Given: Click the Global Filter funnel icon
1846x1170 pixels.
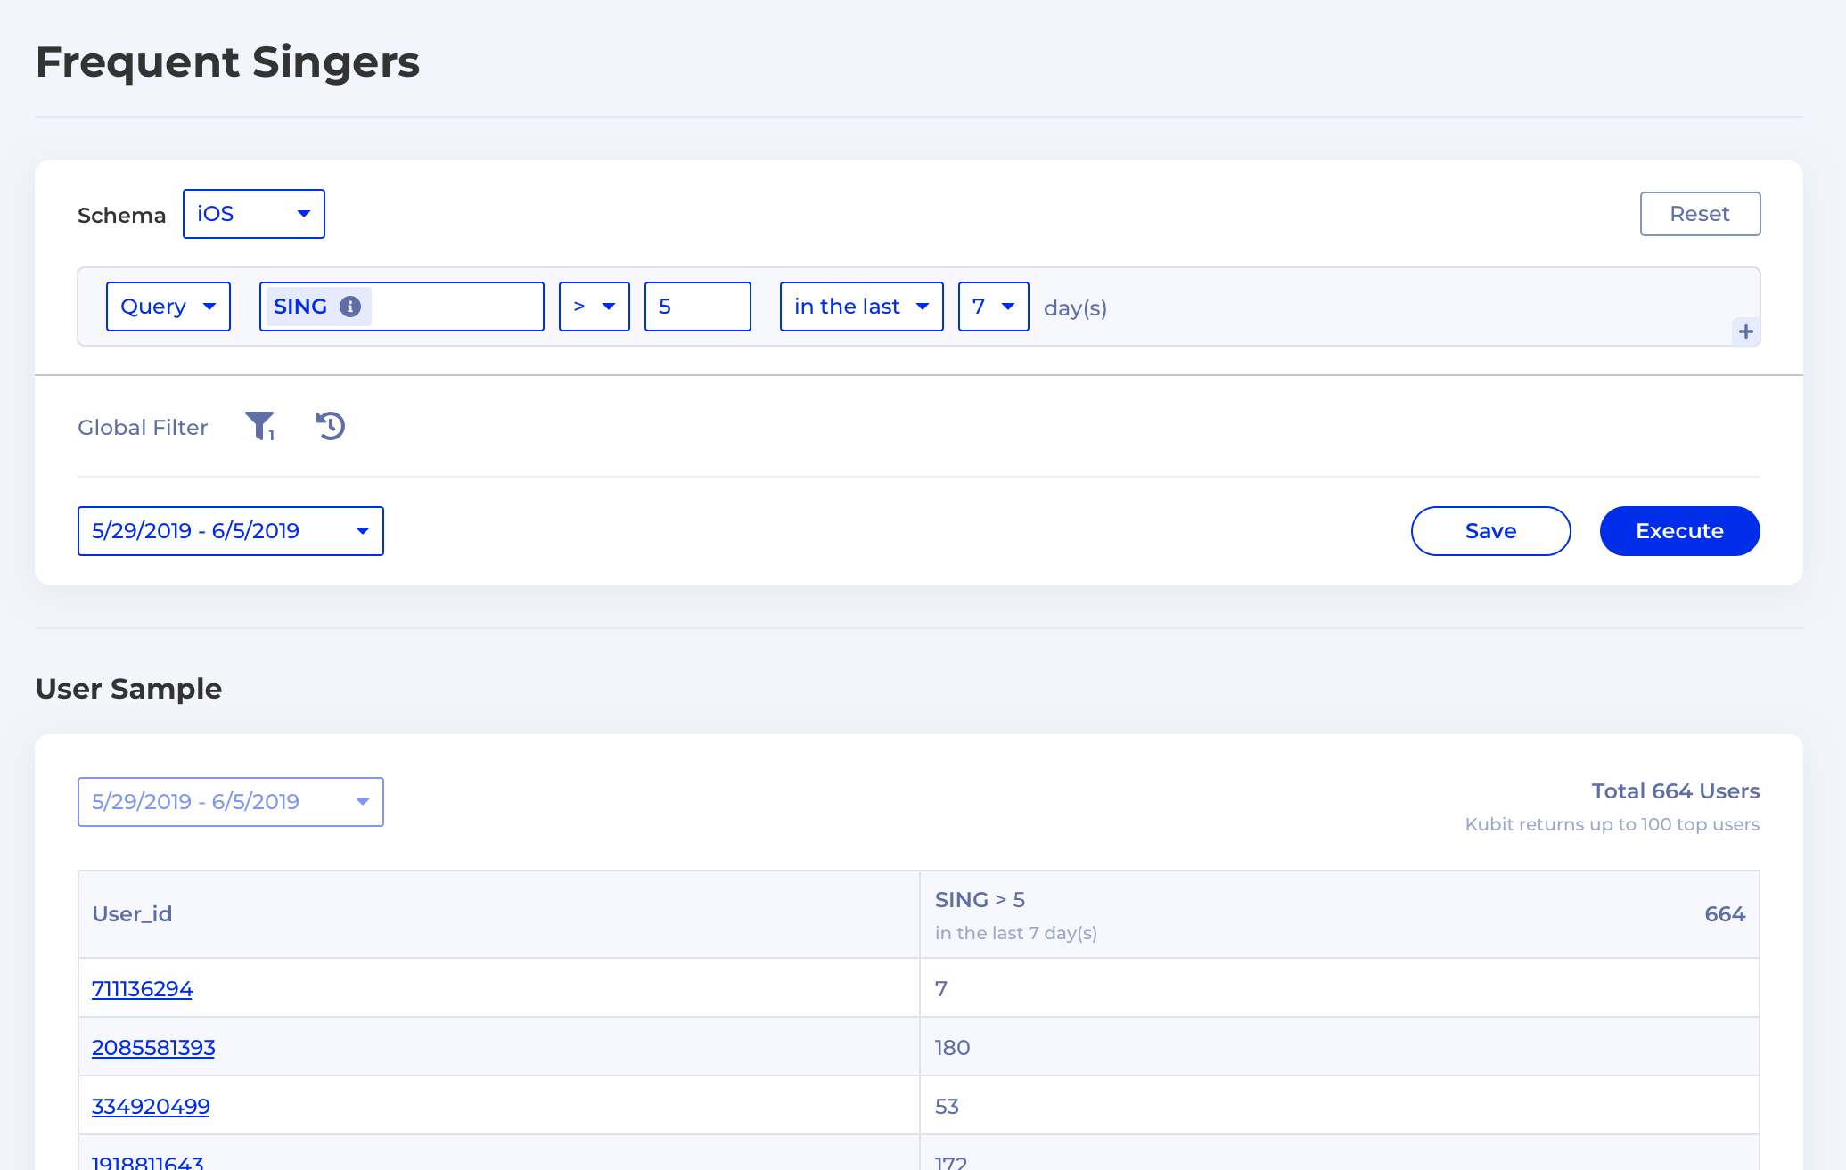Looking at the screenshot, I should coord(259,426).
